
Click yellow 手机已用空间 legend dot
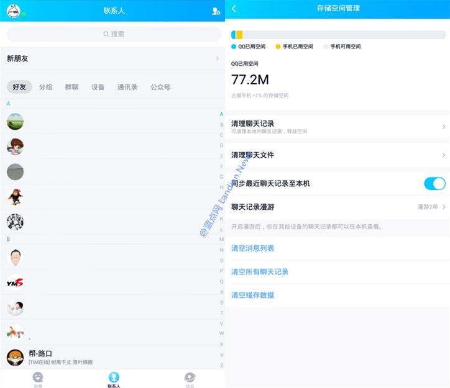(278, 47)
